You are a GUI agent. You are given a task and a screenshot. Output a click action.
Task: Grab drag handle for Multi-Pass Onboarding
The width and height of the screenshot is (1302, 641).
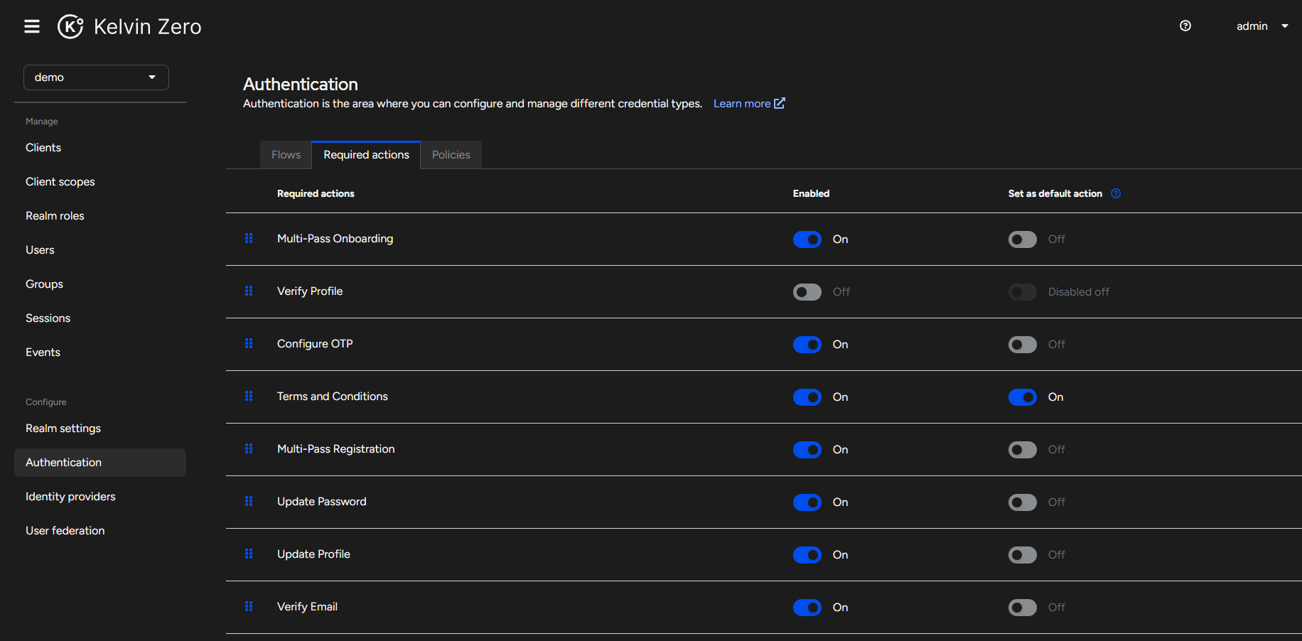pyautogui.click(x=249, y=239)
